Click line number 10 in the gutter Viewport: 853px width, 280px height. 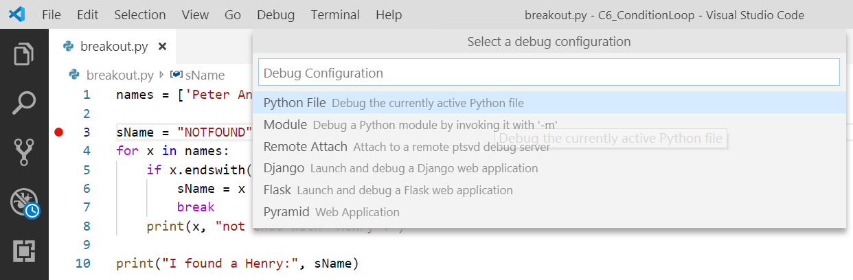(82, 263)
